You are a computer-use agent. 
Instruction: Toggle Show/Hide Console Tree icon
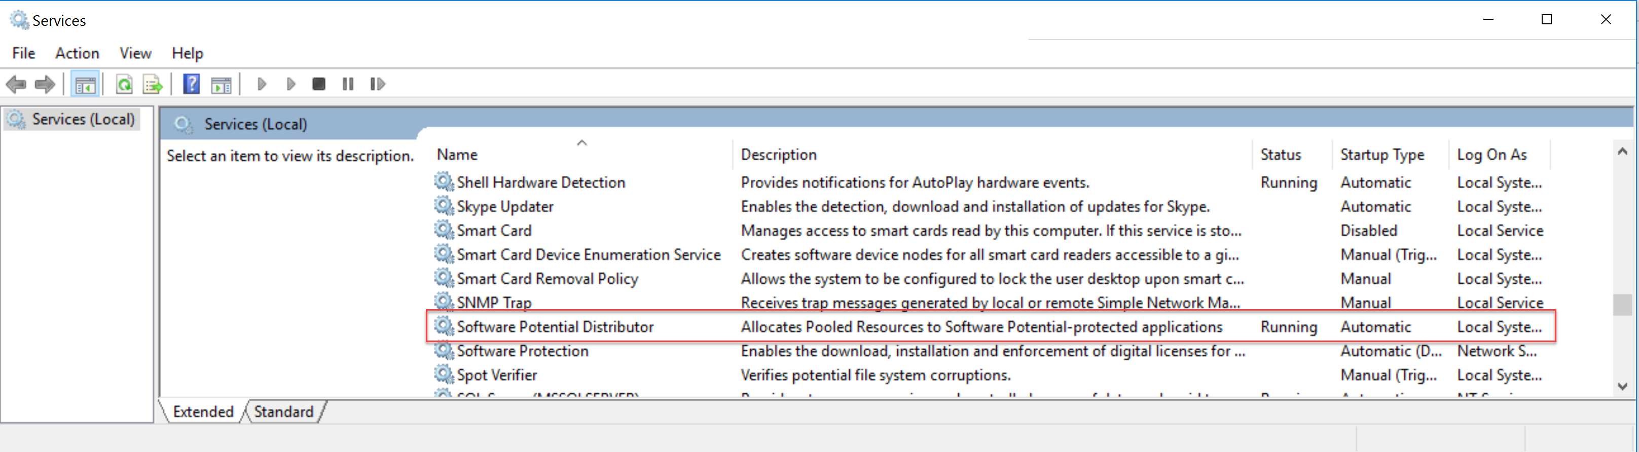pos(85,84)
